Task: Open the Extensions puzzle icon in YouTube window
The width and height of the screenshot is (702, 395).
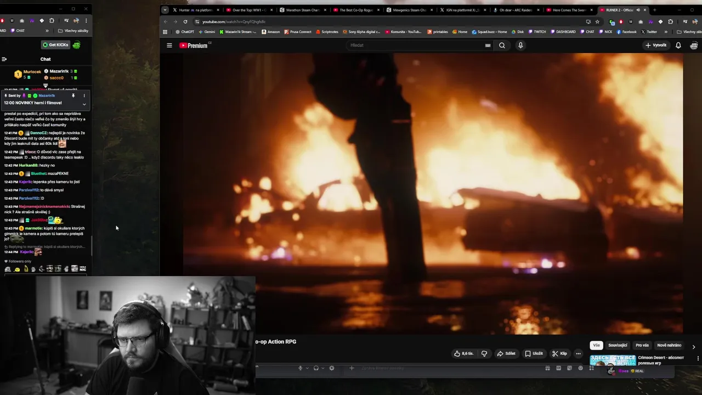Action: pyautogui.click(x=670, y=21)
